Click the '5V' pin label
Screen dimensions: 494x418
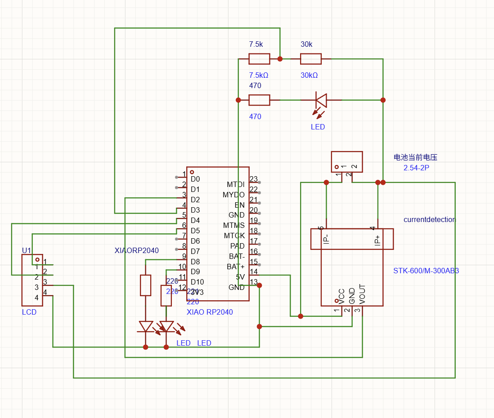coord(240,277)
